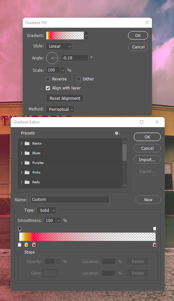Click the Angle input field
This screenshot has height=301, width=174.
tap(74, 58)
